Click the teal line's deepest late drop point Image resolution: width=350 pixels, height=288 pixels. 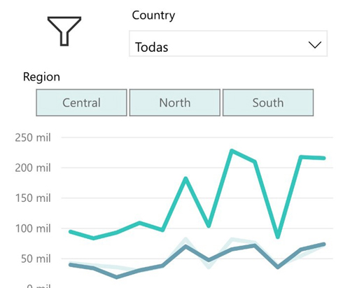(x=278, y=237)
